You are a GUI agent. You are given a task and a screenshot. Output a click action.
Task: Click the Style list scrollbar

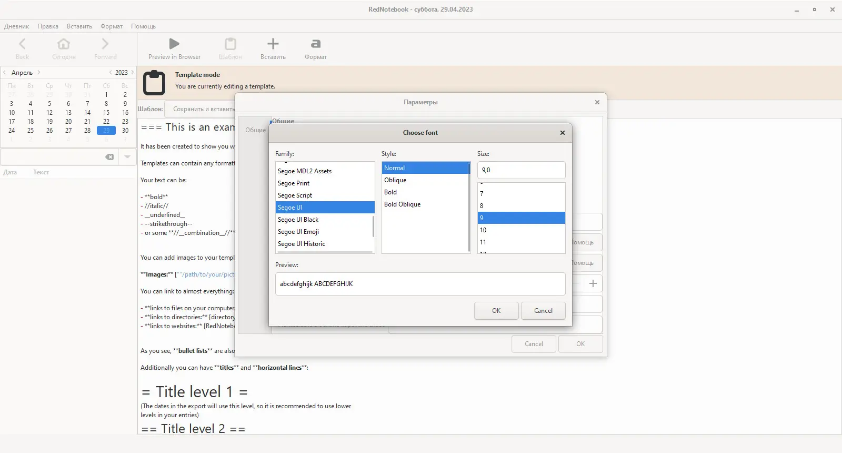point(469,208)
